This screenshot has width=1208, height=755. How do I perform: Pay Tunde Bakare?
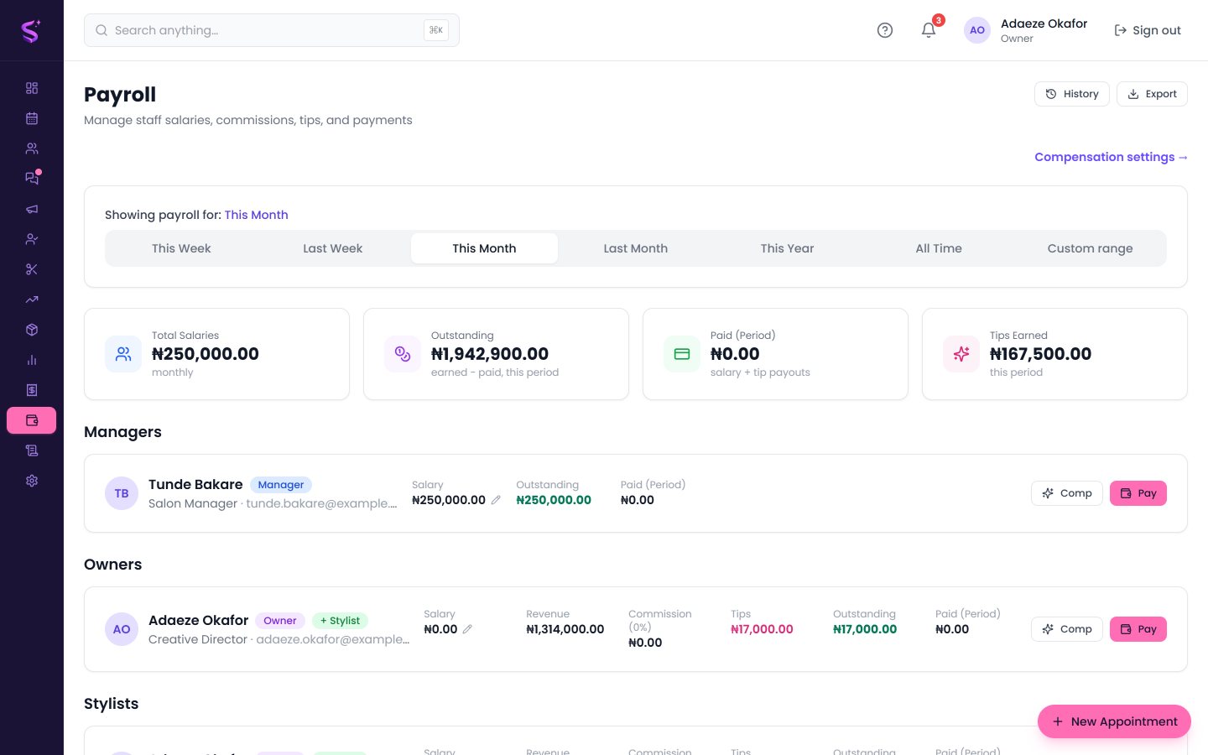coord(1138,493)
